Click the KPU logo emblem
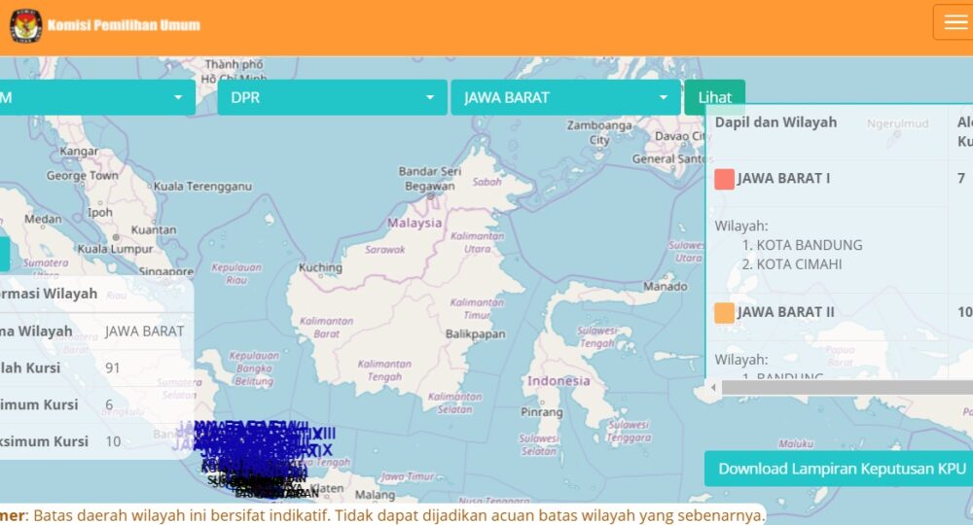Viewport: 973px width, 525px height. click(25, 26)
